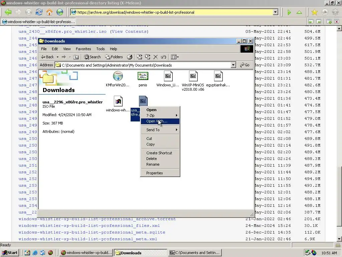This screenshot has width=342, height=257.
Task: Click Folders button in Downloads toolbar
Action: [114, 57]
